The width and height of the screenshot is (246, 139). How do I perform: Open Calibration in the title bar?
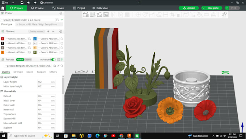coord(46,3)
